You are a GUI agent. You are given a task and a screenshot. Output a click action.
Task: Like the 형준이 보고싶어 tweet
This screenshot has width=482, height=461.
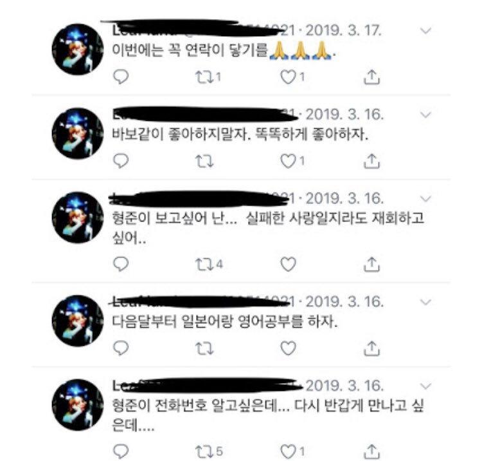[x=288, y=264]
